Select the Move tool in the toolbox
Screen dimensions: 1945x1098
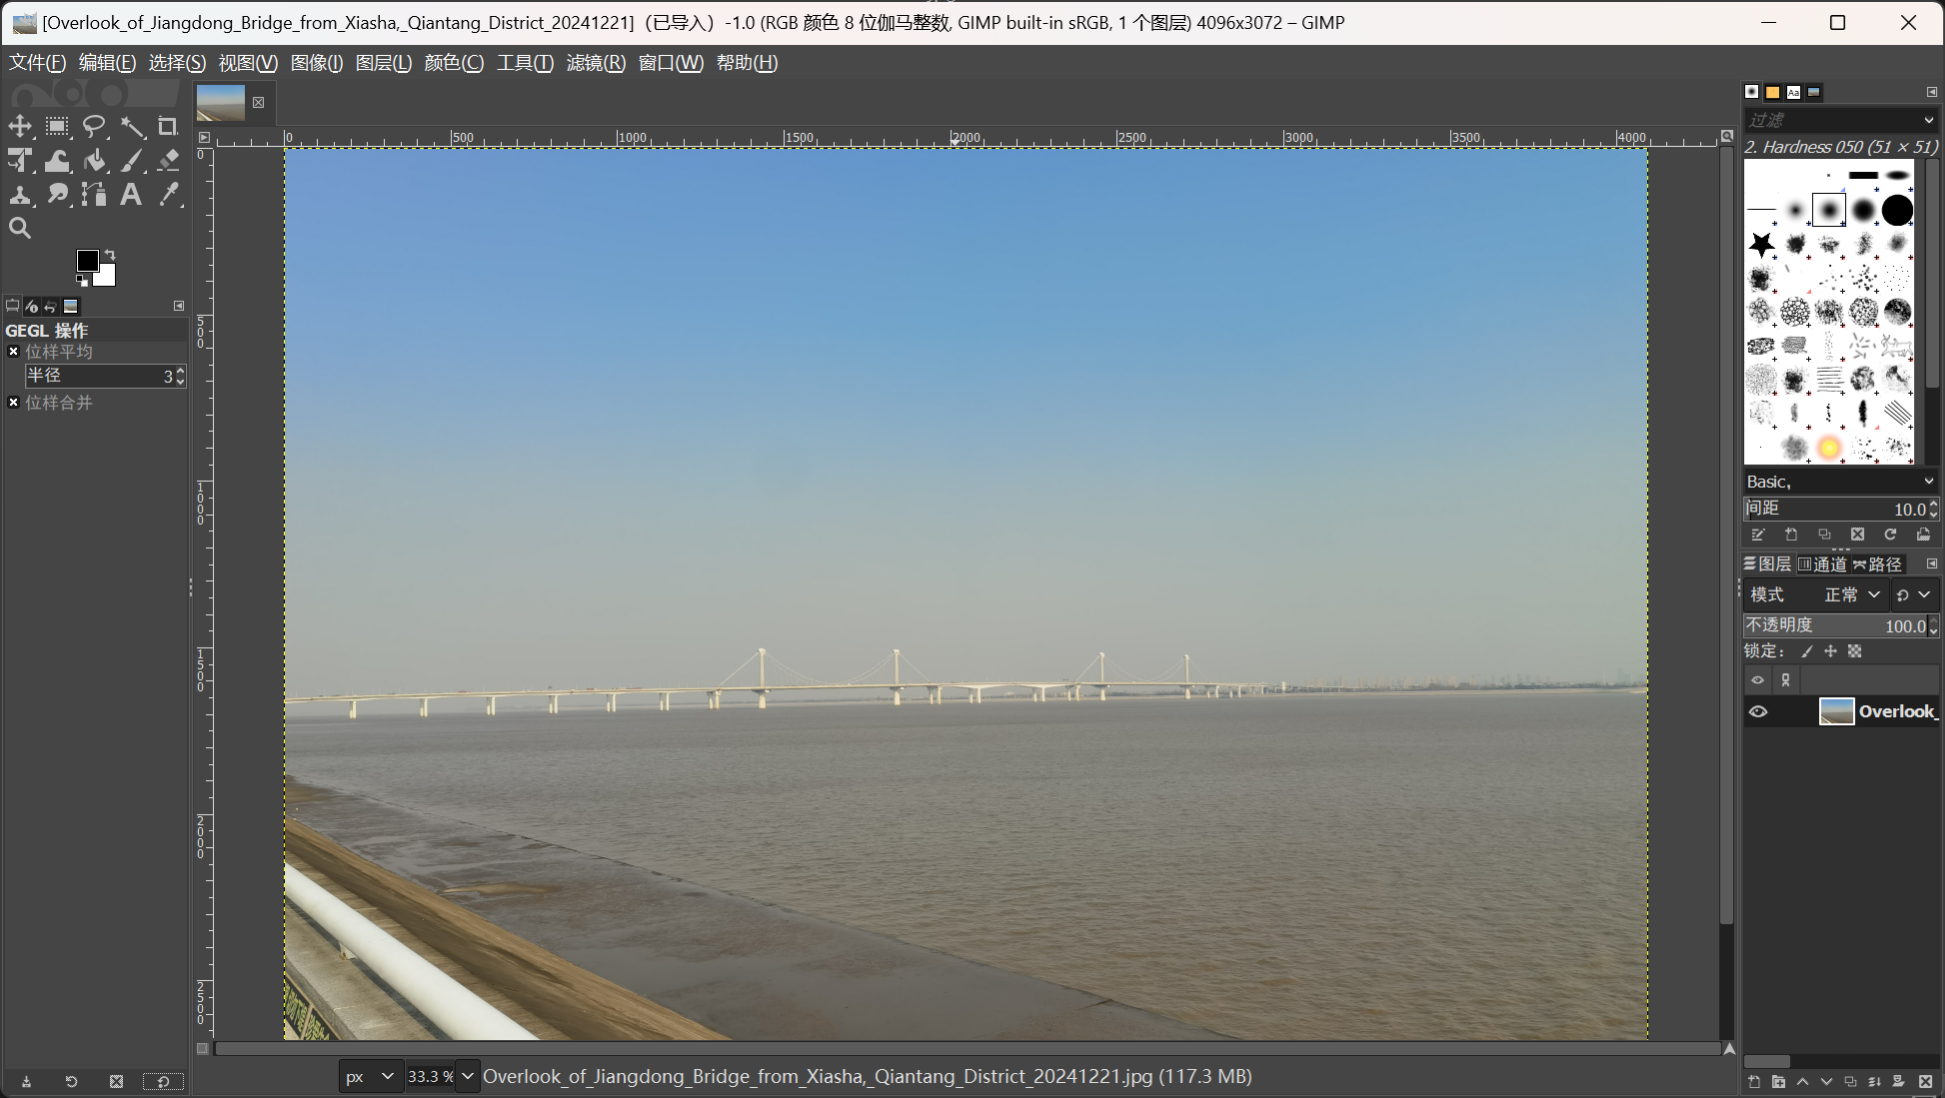coord(20,127)
